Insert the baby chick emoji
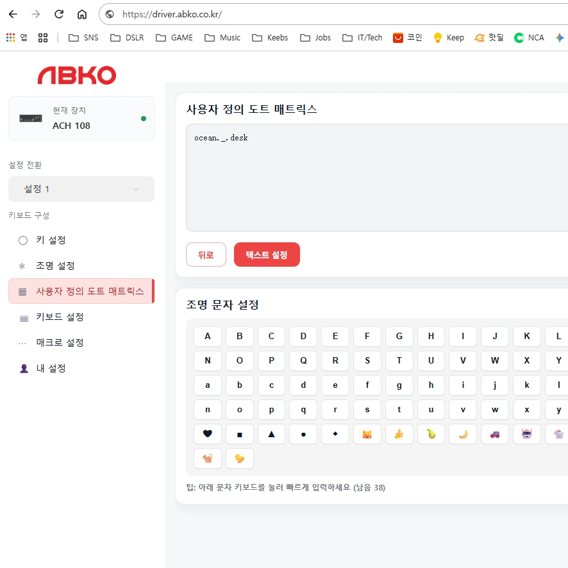568x568 pixels. [x=239, y=458]
